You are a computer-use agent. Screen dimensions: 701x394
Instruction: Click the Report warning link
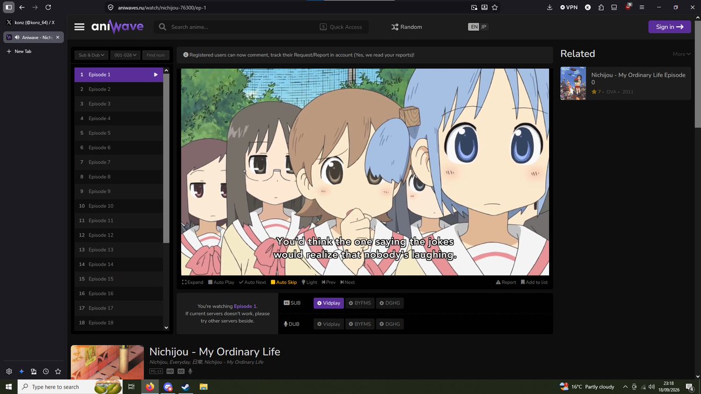tap(506, 283)
